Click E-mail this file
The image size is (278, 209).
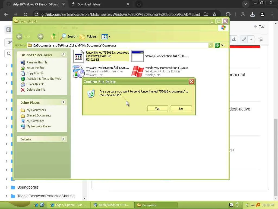click(36, 84)
